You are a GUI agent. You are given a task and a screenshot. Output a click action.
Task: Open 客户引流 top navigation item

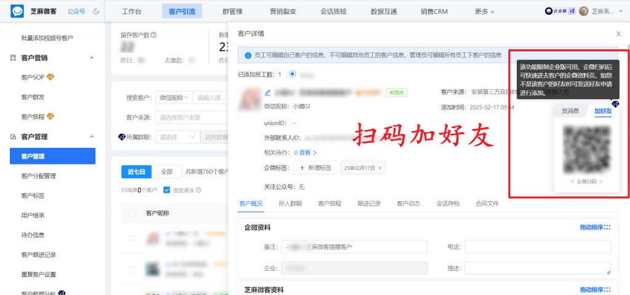(x=182, y=11)
